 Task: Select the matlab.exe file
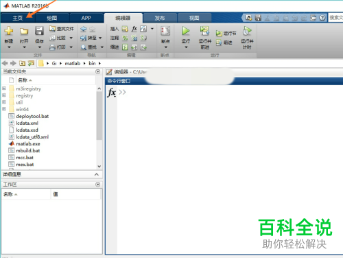tap(28, 143)
